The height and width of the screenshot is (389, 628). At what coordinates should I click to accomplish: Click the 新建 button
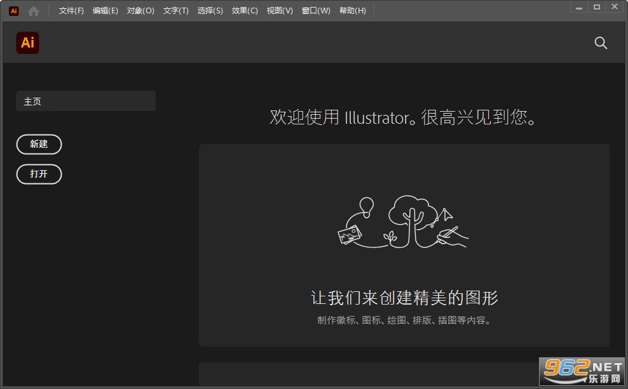pos(39,144)
